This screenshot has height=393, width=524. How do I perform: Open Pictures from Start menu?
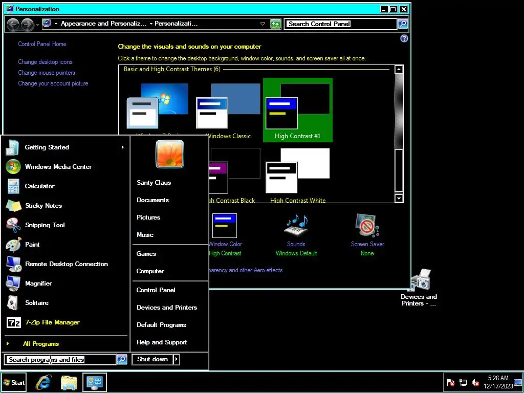pyautogui.click(x=148, y=217)
